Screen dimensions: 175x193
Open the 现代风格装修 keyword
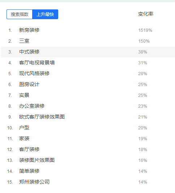click(34, 73)
